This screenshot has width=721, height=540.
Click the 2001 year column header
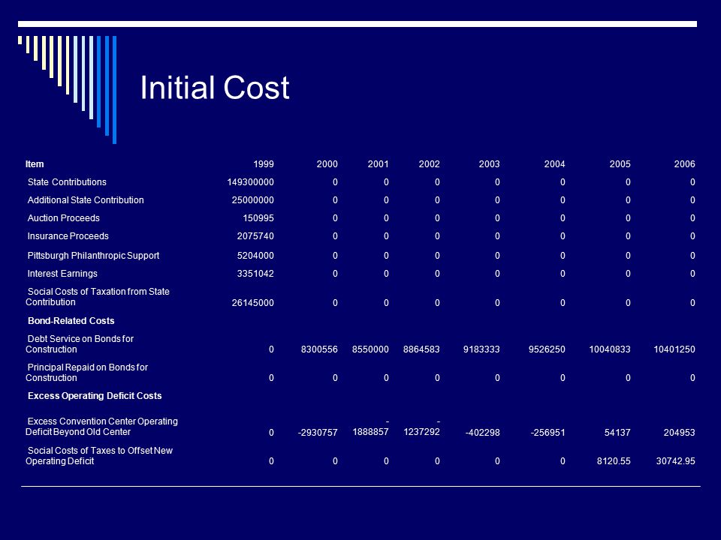[x=378, y=164]
